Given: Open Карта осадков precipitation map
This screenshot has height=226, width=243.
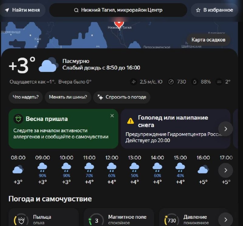Looking at the screenshot, I should [x=208, y=40].
